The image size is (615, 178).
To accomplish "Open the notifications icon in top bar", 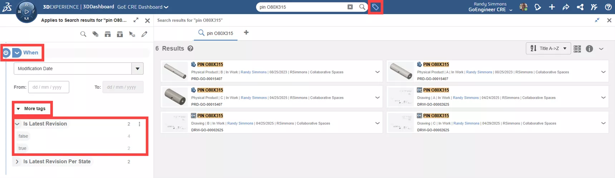I will (538, 7).
